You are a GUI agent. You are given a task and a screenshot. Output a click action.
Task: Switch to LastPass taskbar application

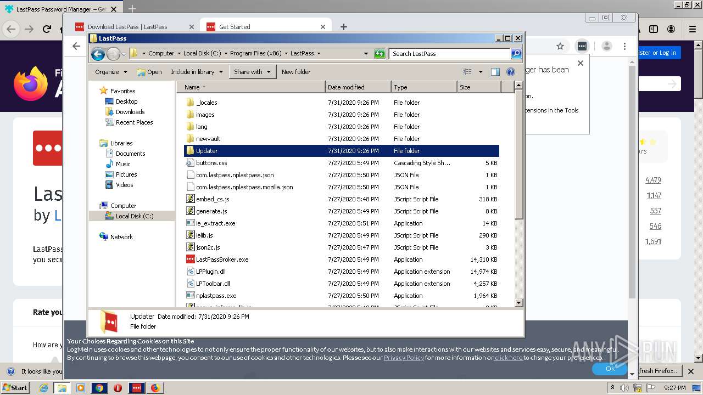136,387
